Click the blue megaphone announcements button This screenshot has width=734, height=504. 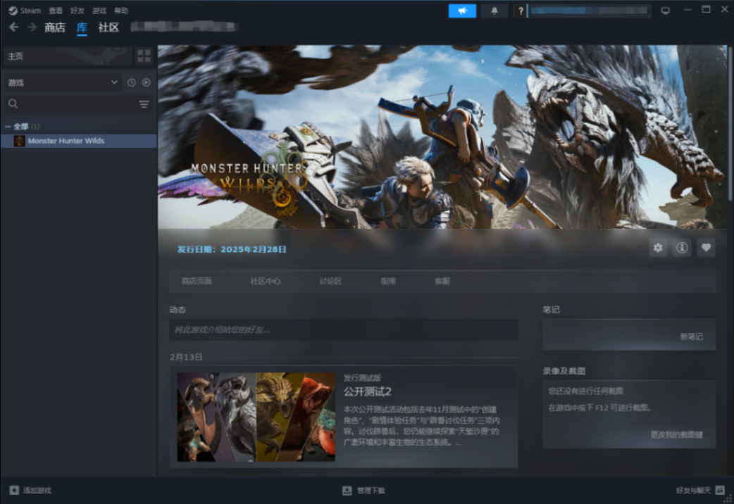click(x=462, y=11)
